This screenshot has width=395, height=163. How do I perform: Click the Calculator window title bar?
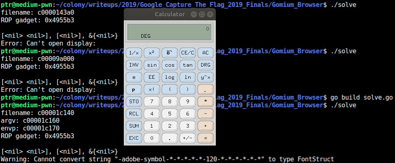coord(169,14)
